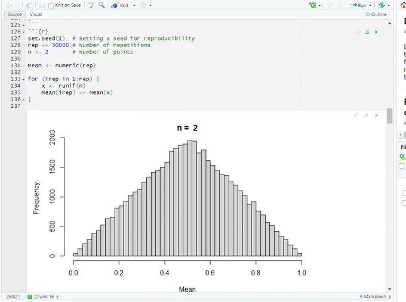Screen dimensions: 406x302
Task: Open the publish dropdown arrow
Action: tap(389, 5)
